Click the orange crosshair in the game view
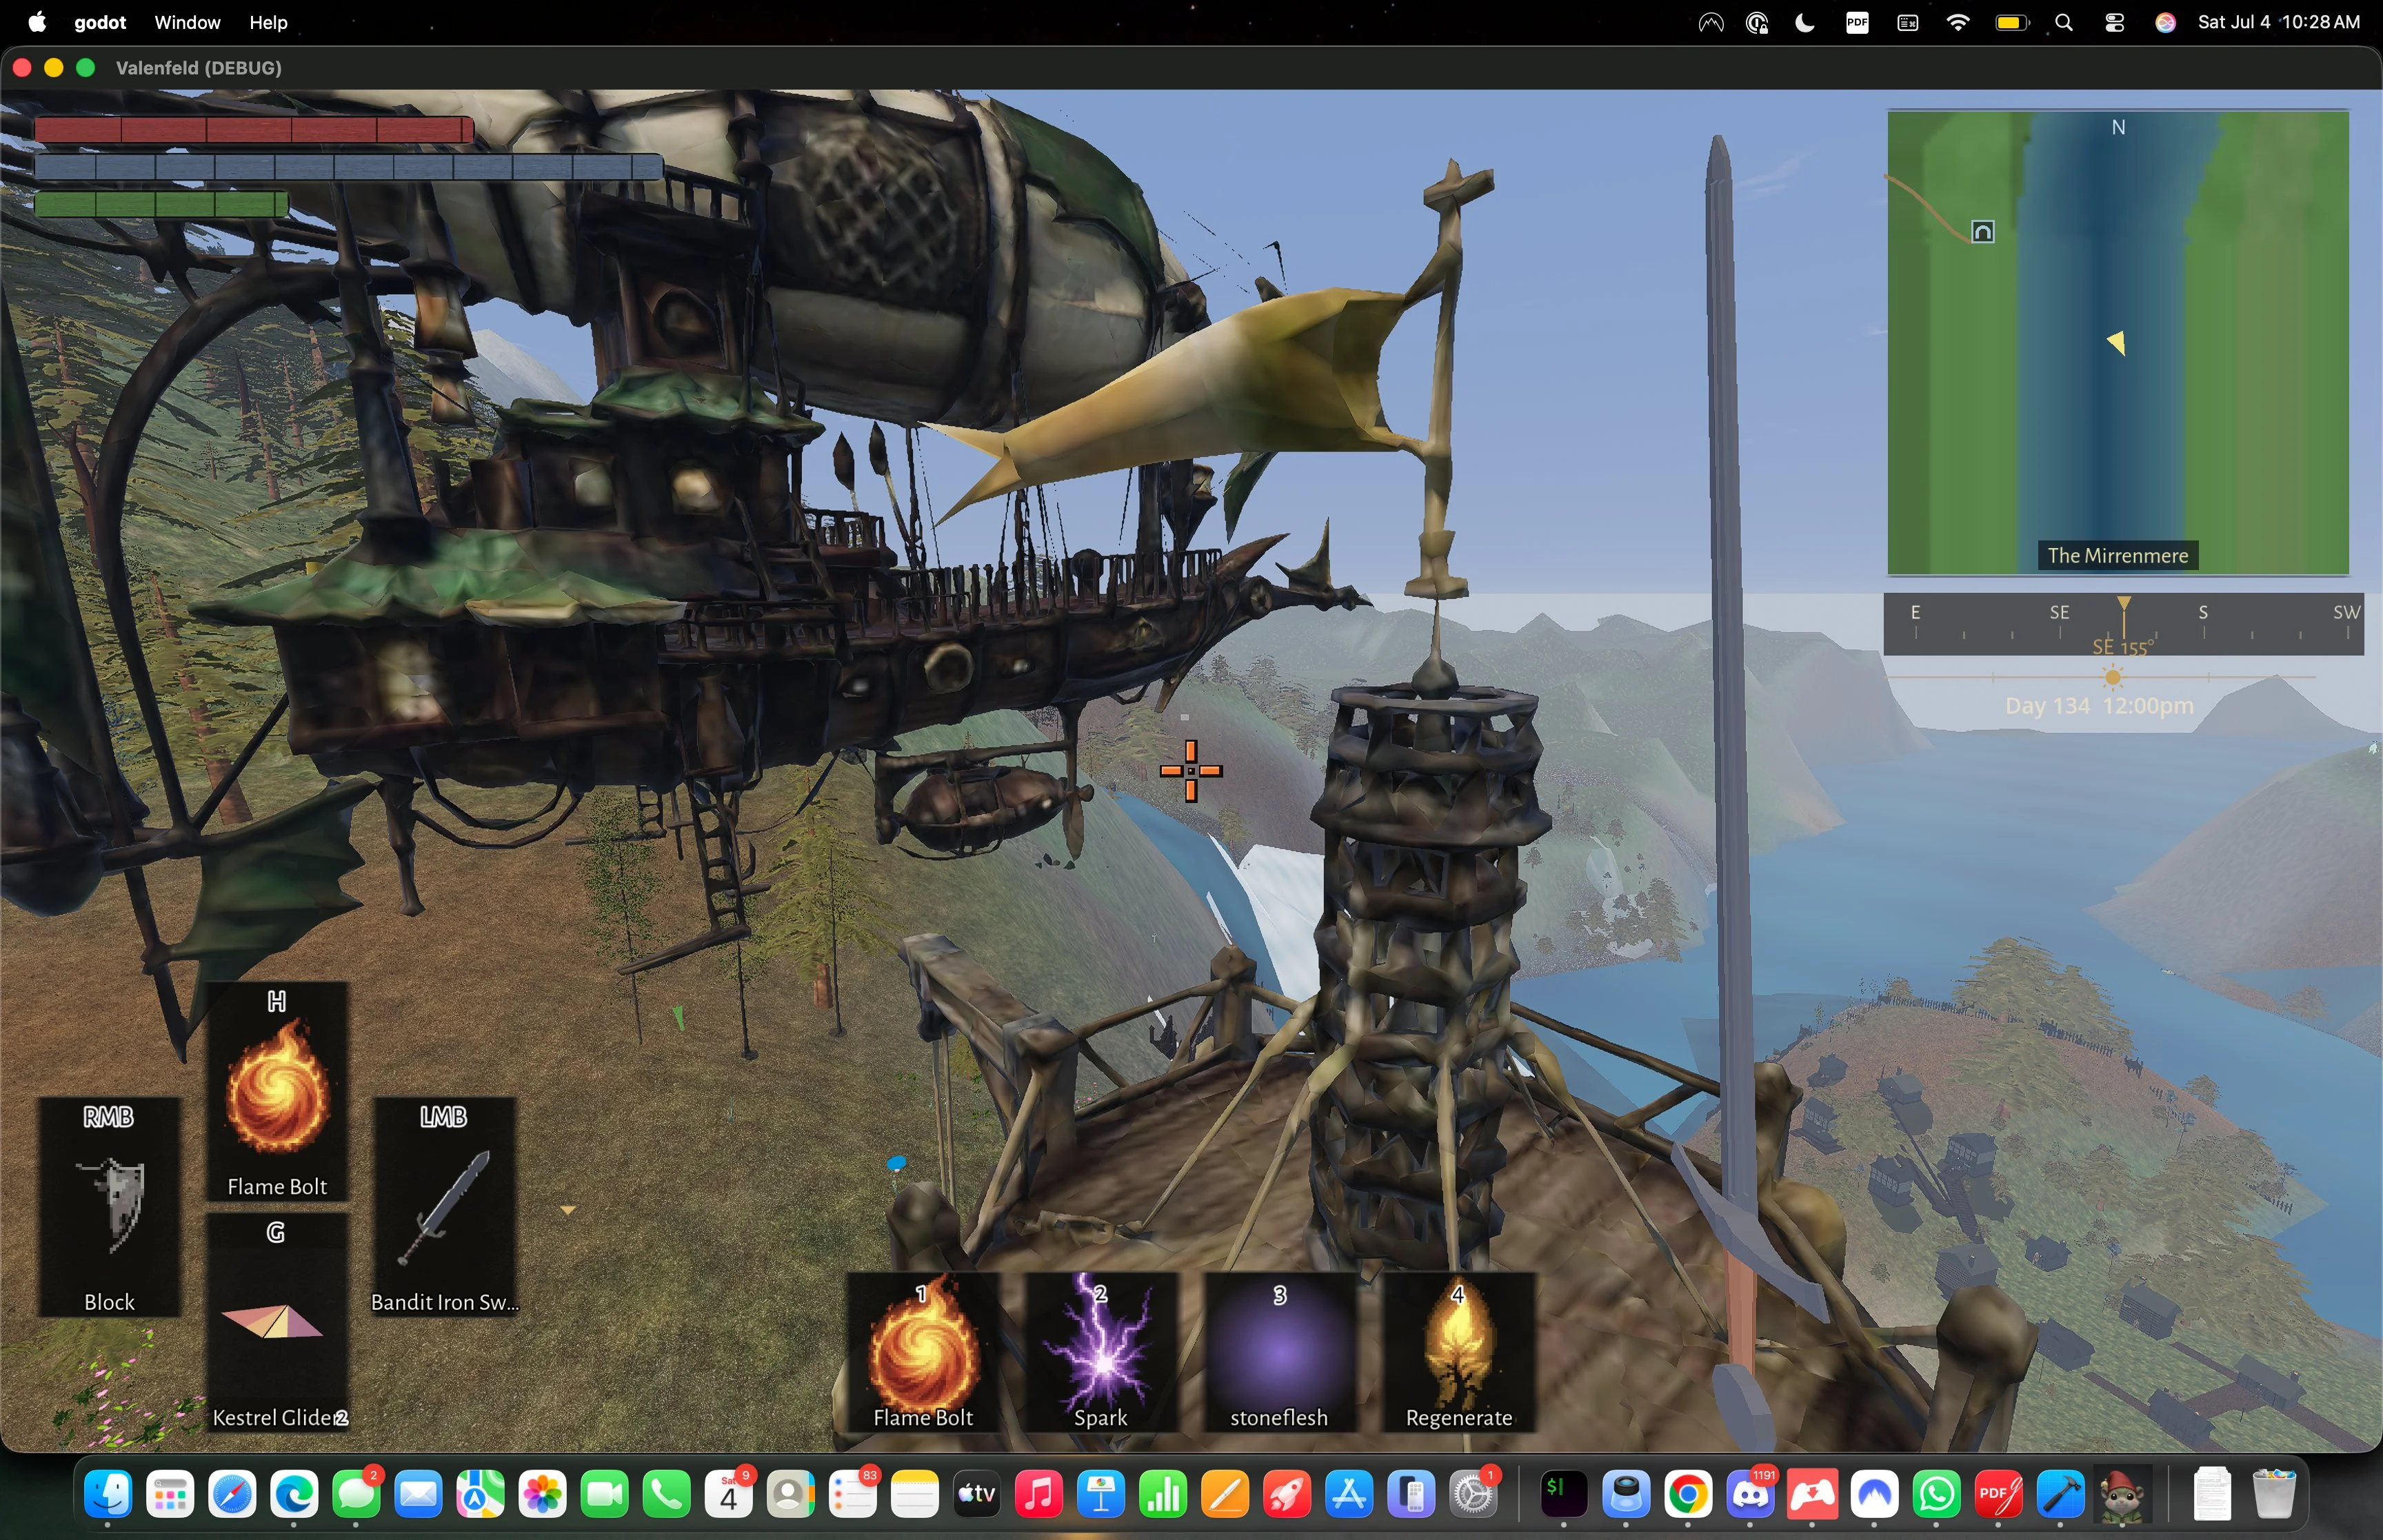The width and height of the screenshot is (2383, 1540). click(x=1191, y=771)
